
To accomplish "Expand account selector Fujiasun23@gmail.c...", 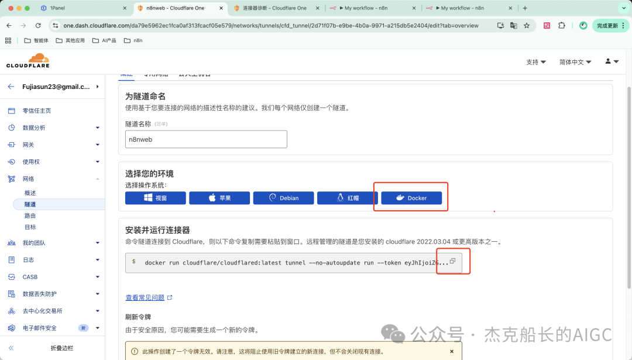I will point(60,87).
